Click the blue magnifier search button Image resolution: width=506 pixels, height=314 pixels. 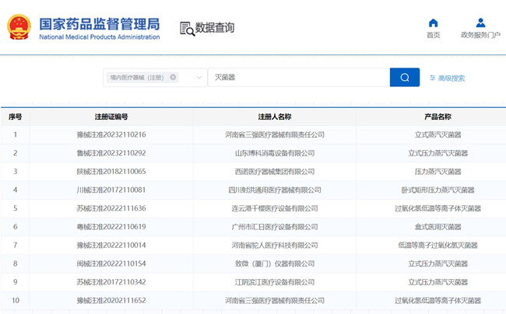pyautogui.click(x=405, y=77)
